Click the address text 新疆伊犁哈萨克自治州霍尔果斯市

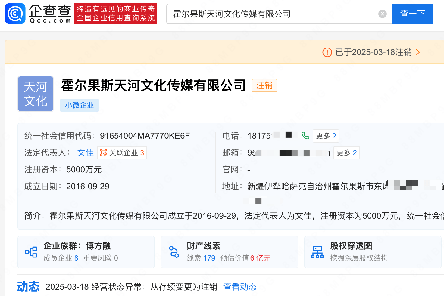[x=315, y=187]
